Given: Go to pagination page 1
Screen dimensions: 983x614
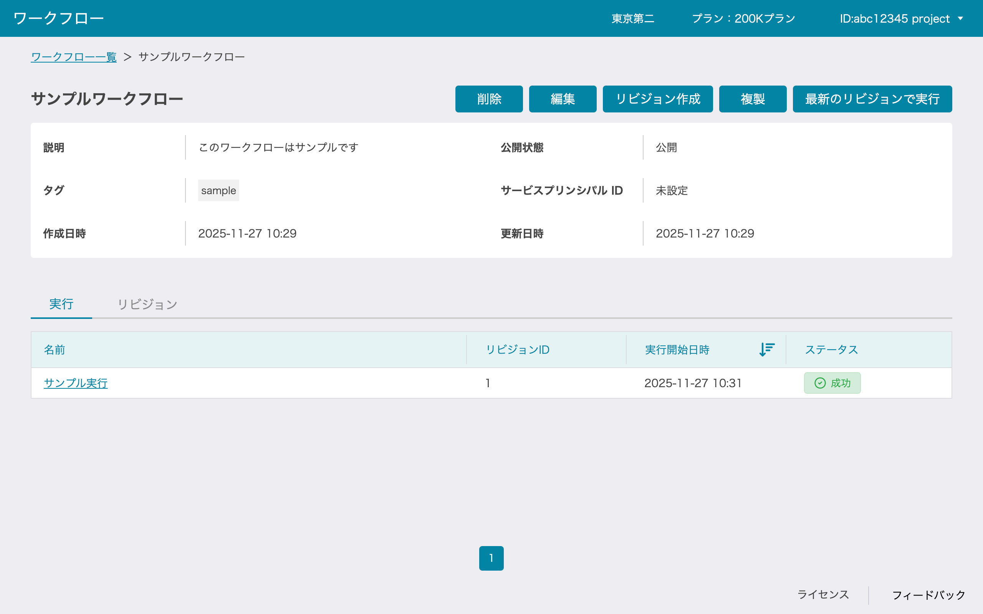Looking at the screenshot, I should tap(491, 558).
